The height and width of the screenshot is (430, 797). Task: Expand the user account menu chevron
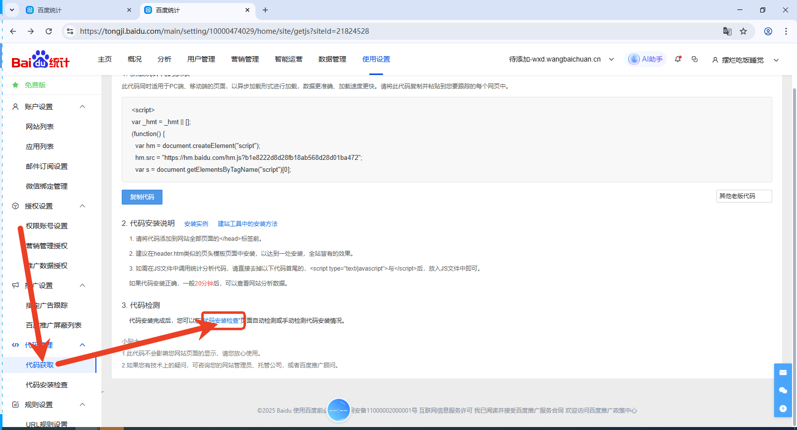[x=776, y=60]
